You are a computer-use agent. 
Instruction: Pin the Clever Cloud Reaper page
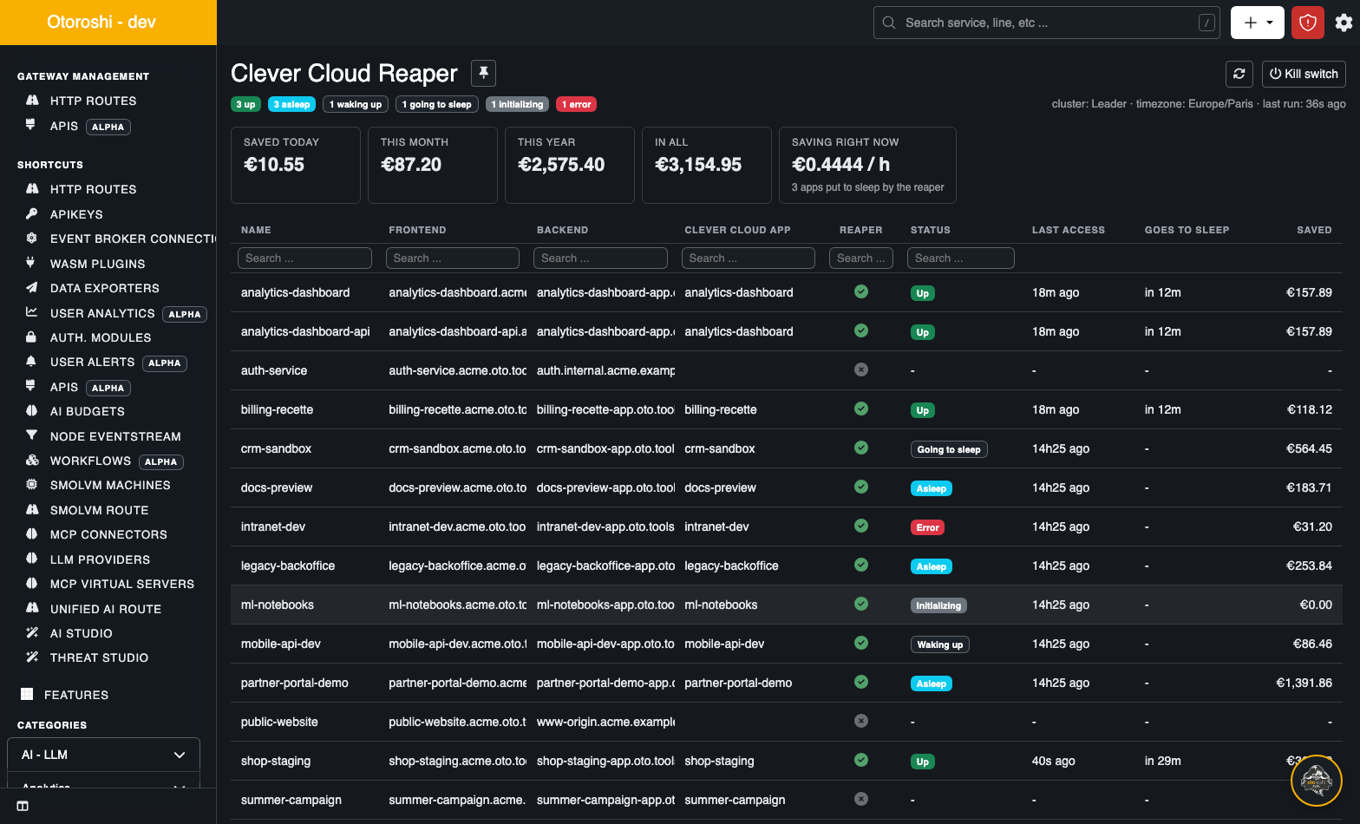pyautogui.click(x=483, y=74)
